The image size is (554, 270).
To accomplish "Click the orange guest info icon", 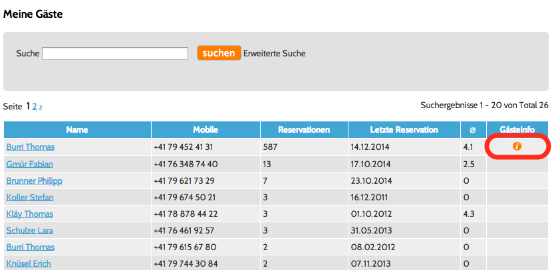I will pos(517,146).
